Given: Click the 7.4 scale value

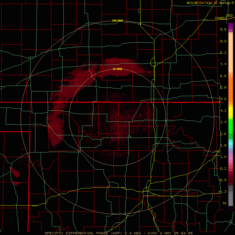Looking at the screenshot, I should [223, 64].
